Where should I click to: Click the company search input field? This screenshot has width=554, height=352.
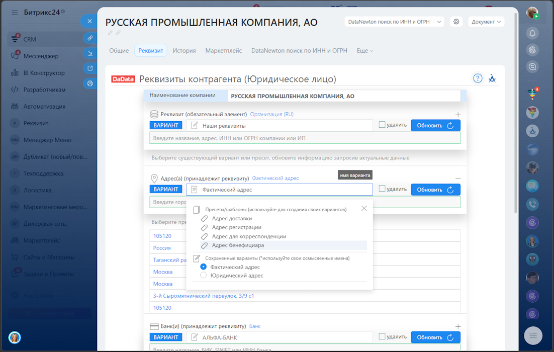pyautogui.click(x=305, y=138)
